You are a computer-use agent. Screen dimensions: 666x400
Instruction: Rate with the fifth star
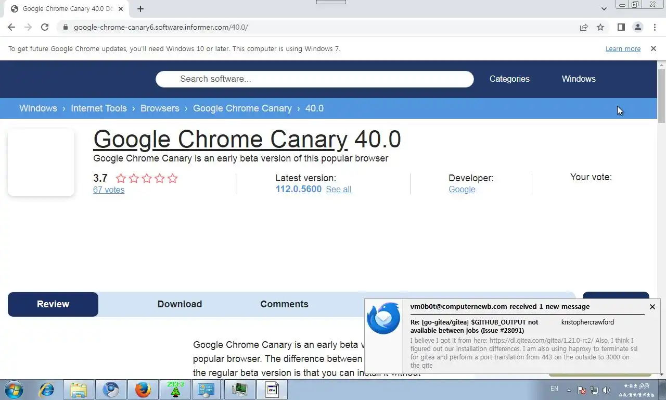coord(173,179)
